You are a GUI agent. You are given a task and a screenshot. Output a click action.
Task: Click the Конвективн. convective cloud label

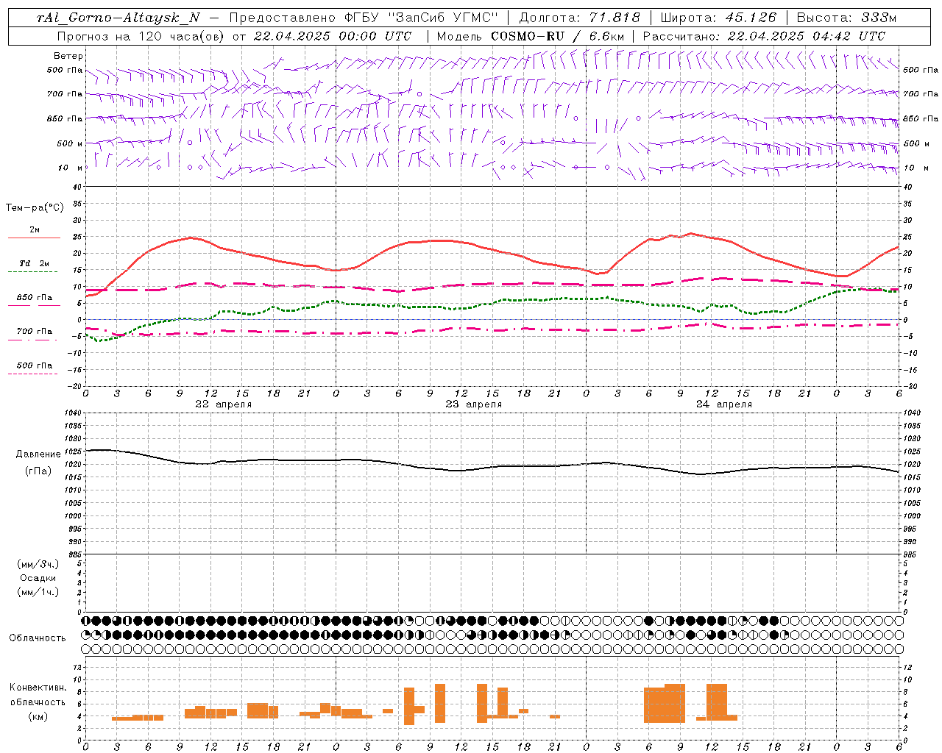point(38,687)
